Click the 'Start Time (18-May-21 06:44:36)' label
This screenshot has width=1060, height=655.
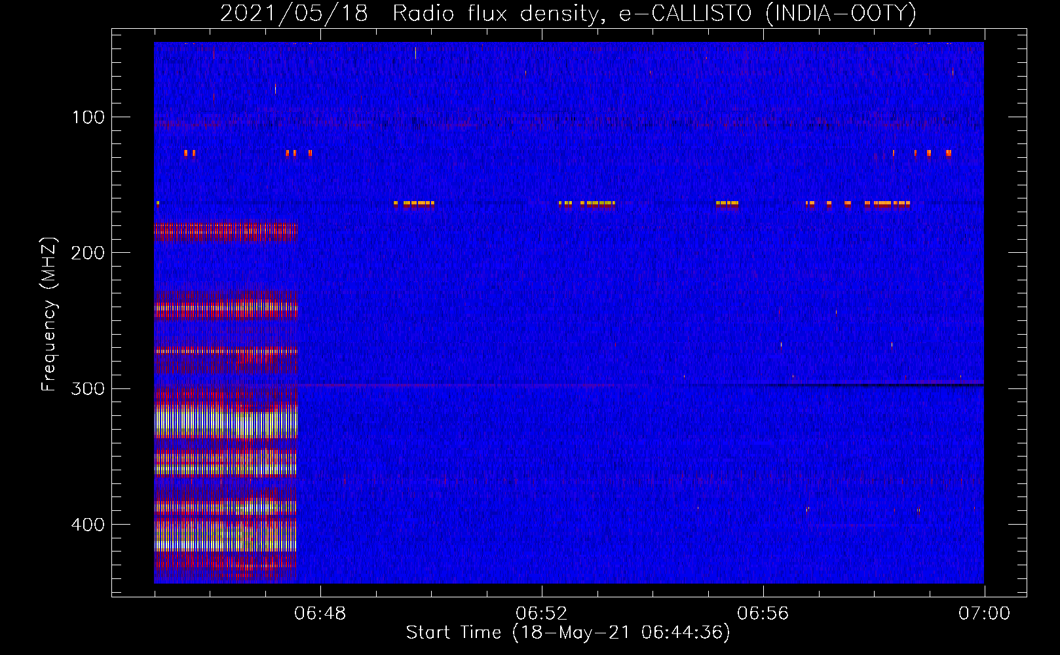tap(568, 633)
